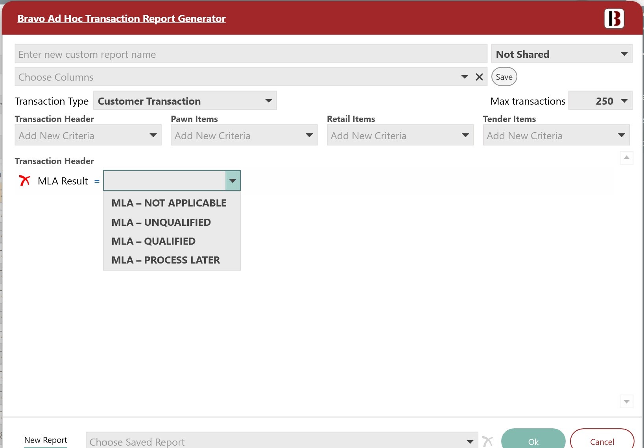
Task: Click the equals operator next to MLA Result
Action: pyautogui.click(x=97, y=181)
